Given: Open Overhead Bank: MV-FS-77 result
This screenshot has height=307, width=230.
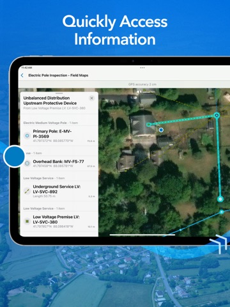Looking at the screenshot, I should coord(59,163).
